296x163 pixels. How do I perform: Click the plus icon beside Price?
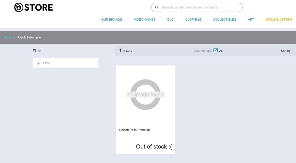tap(38, 63)
